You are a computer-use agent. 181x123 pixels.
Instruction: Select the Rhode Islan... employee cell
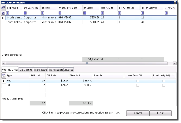tap(14, 18)
